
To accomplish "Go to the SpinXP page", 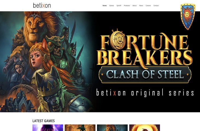I will [119, 5].
